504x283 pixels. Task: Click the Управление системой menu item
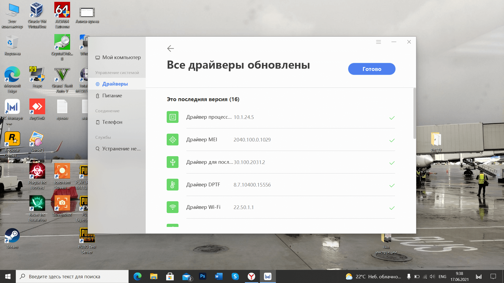(x=117, y=72)
